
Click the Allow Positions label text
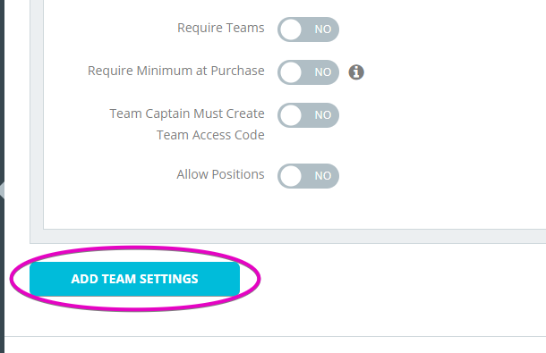pyautogui.click(x=220, y=174)
